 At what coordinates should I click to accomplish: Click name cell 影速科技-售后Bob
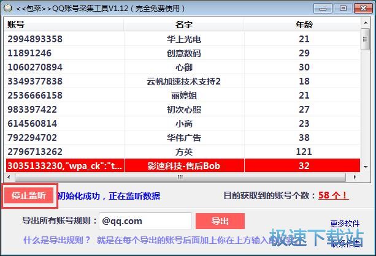[184, 166]
